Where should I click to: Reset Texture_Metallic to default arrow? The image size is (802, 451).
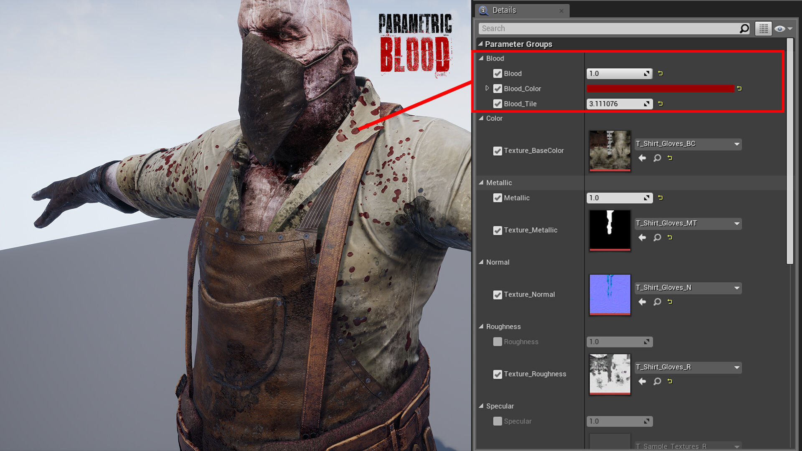670,237
